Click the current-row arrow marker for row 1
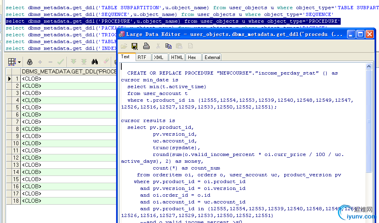Image resolution: width=379 pixels, height=223 pixels. click(9, 79)
